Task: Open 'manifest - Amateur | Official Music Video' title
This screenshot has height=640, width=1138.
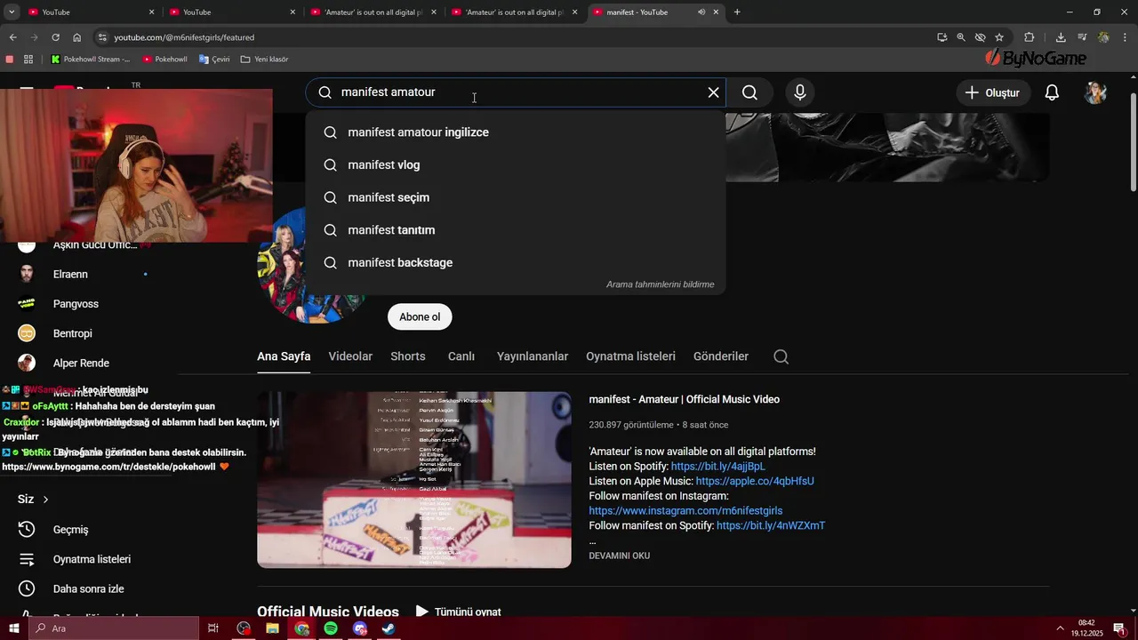Action: click(x=684, y=400)
